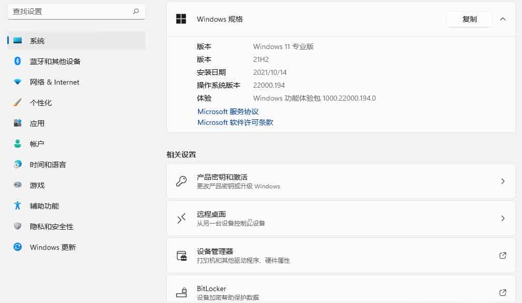Click the 安装日期 label
The image size is (522, 303).
[211, 72]
